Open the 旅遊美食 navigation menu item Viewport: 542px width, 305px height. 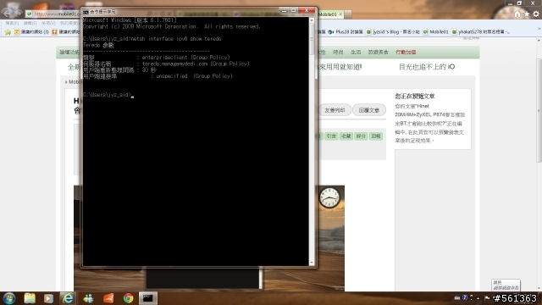pos(379,53)
